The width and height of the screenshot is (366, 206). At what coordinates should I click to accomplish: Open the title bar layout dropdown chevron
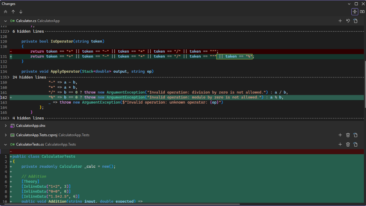tap(349, 4)
